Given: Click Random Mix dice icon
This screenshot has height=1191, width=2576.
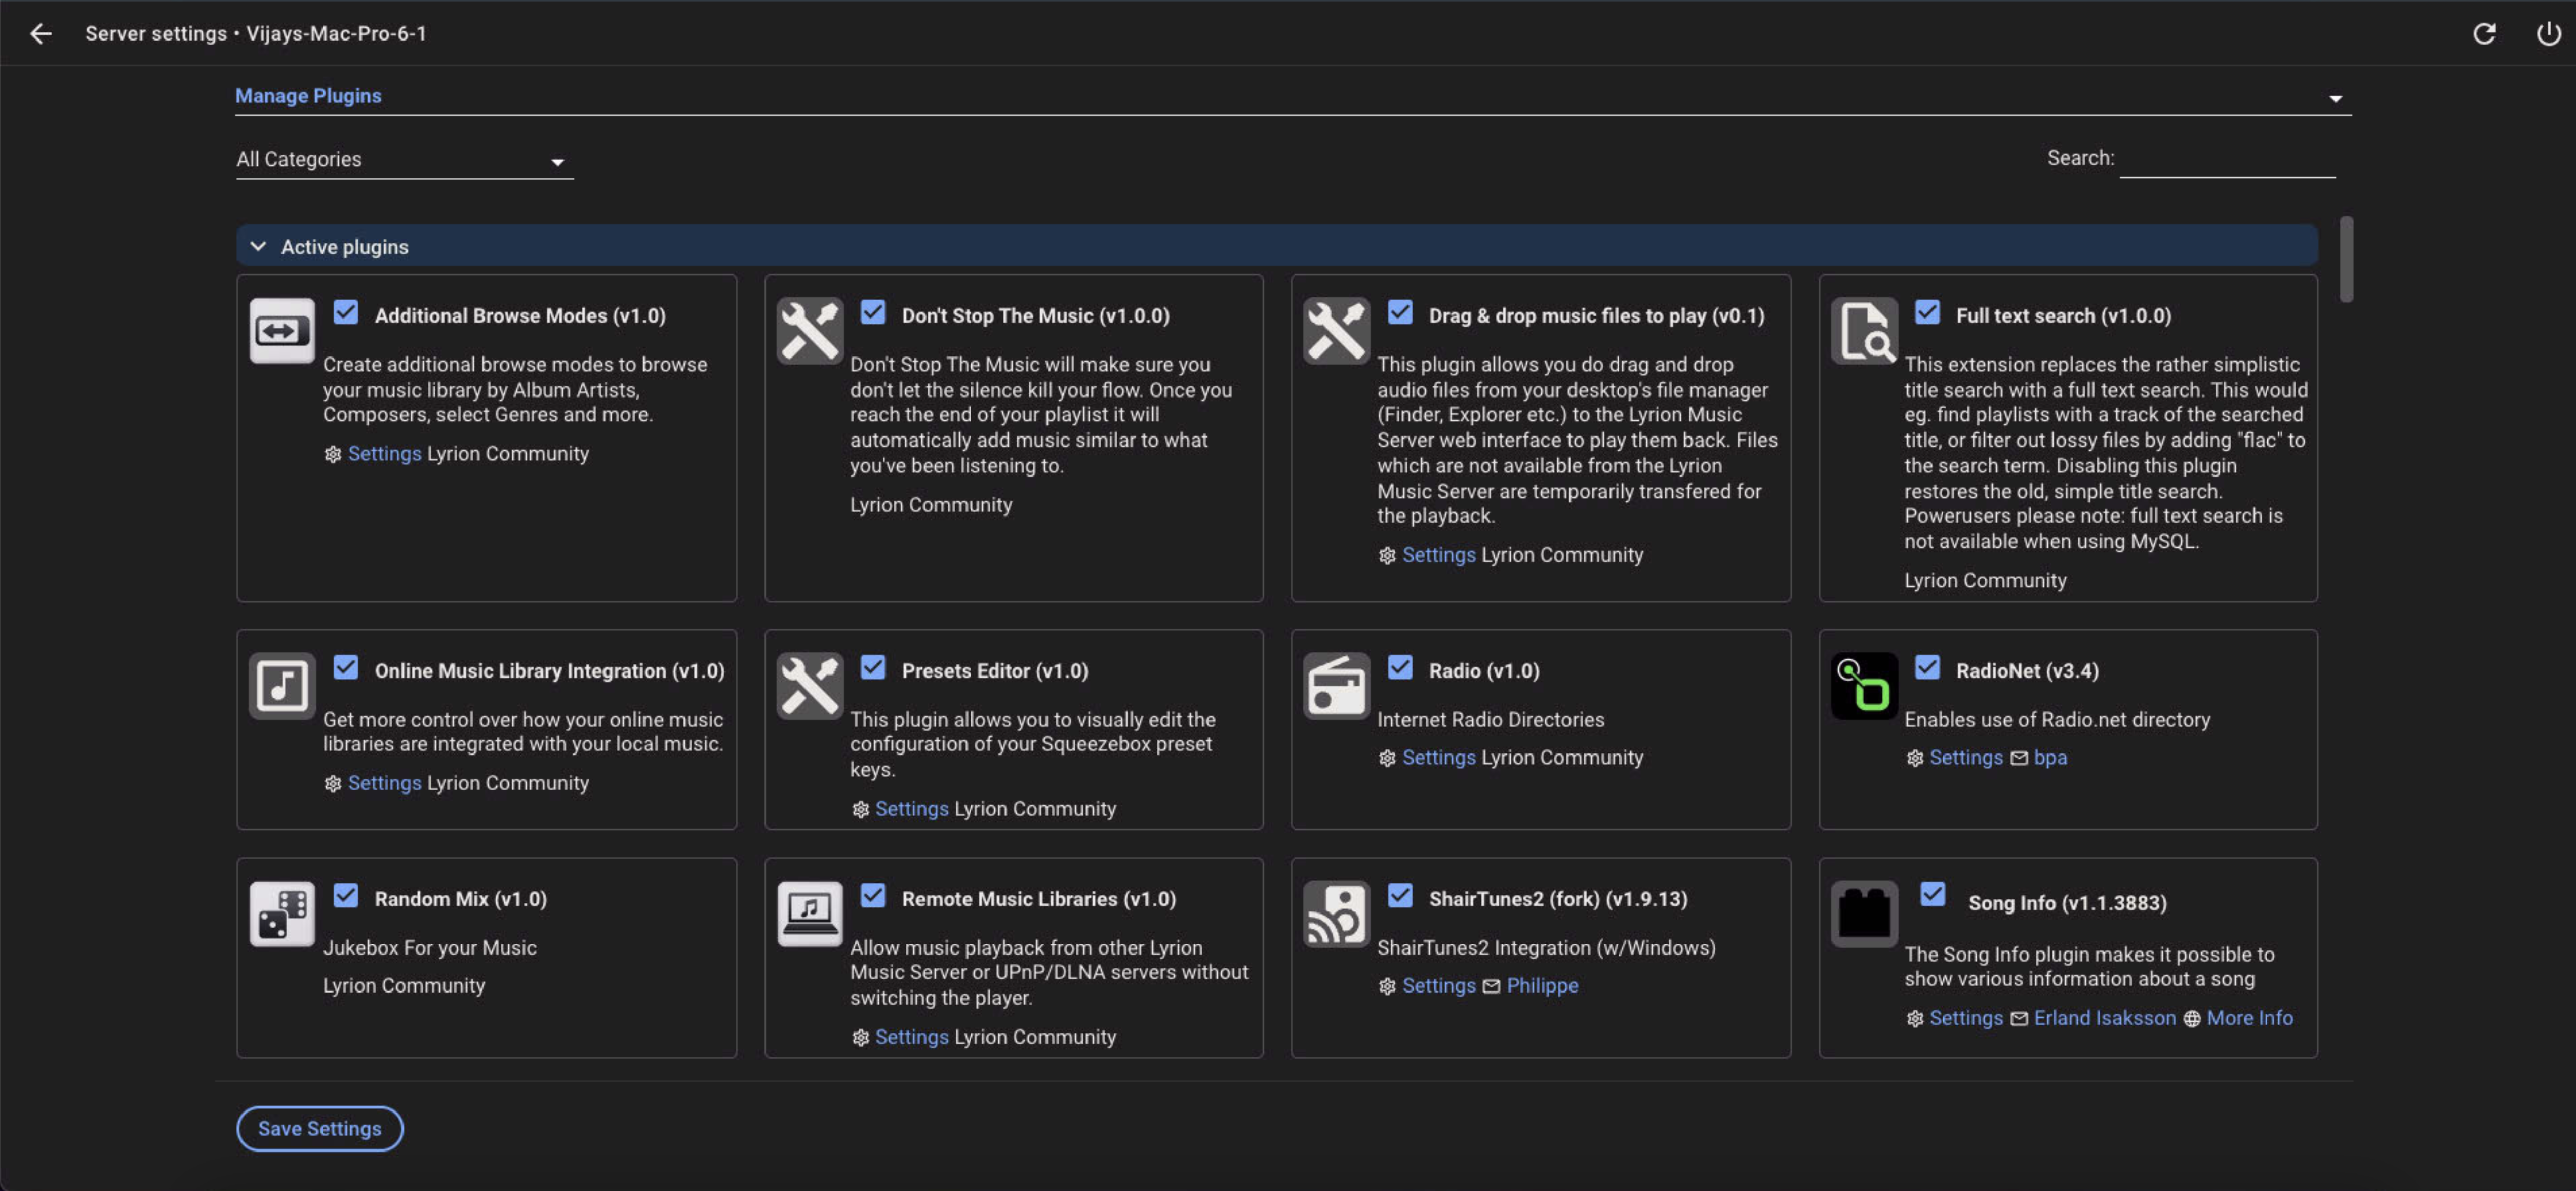Looking at the screenshot, I should pyautogui.click(x=282, y=913).
